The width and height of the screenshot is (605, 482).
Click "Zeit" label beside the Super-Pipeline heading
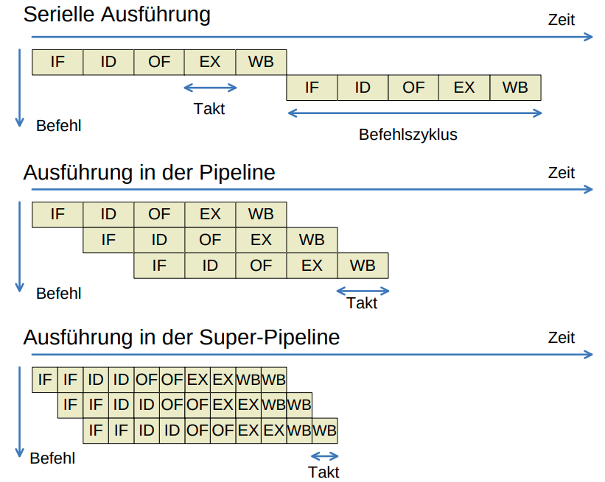(x=562, y=338)
